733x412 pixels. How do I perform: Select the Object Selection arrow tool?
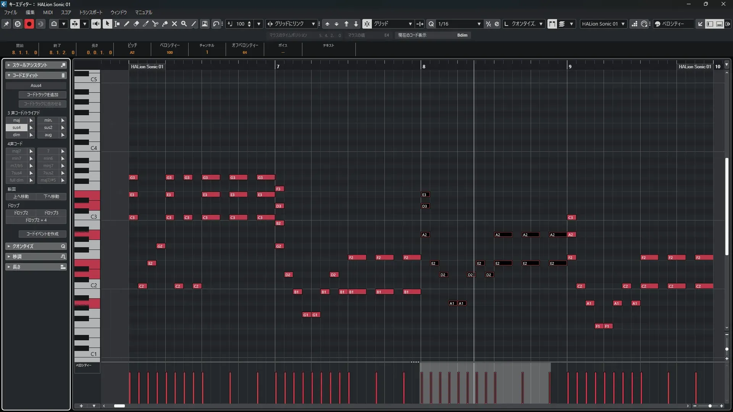[x=107, y=24]
